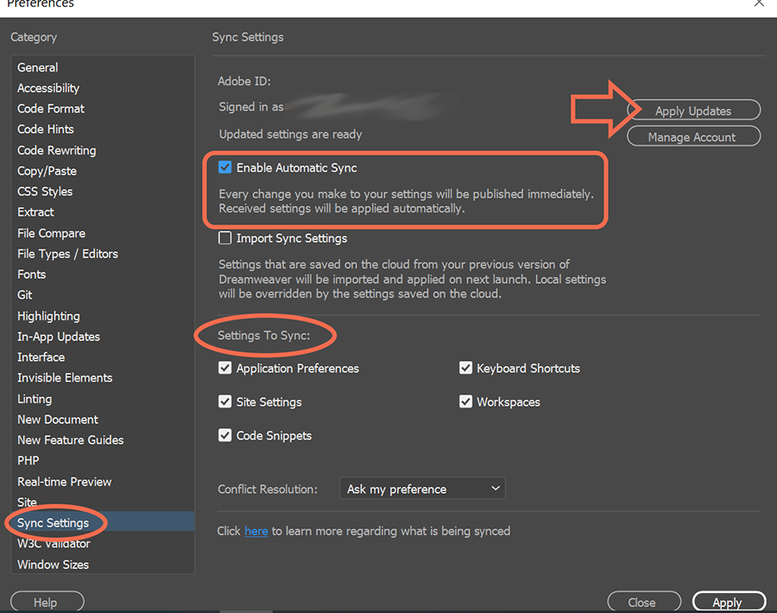
Task: Check Import Sync Settings
Action: point(225,237)
